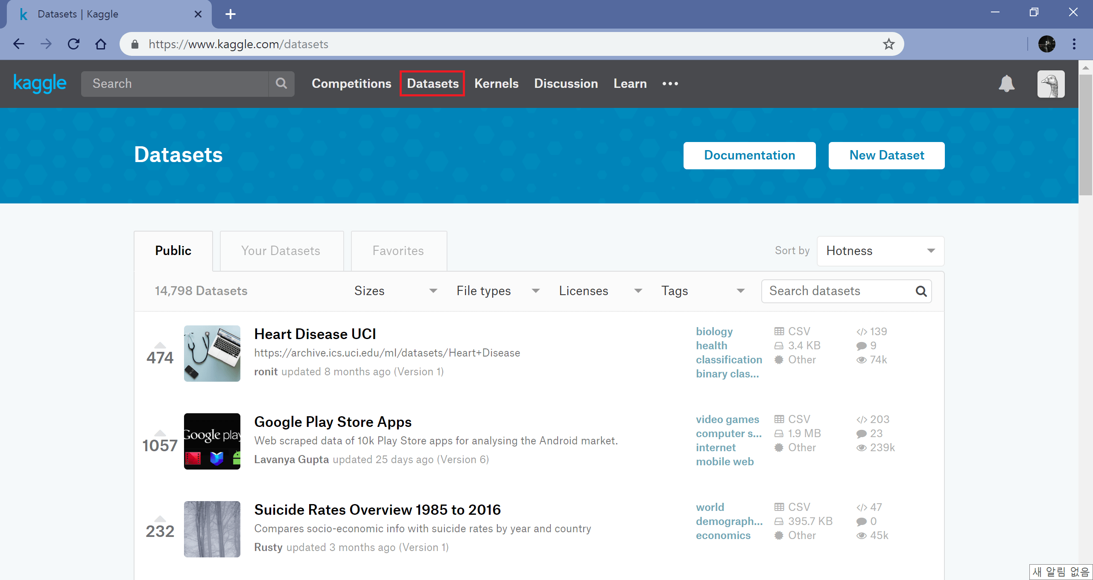
Task: Switch to the Your Datasets tab
Action: (x=281, y=251)
